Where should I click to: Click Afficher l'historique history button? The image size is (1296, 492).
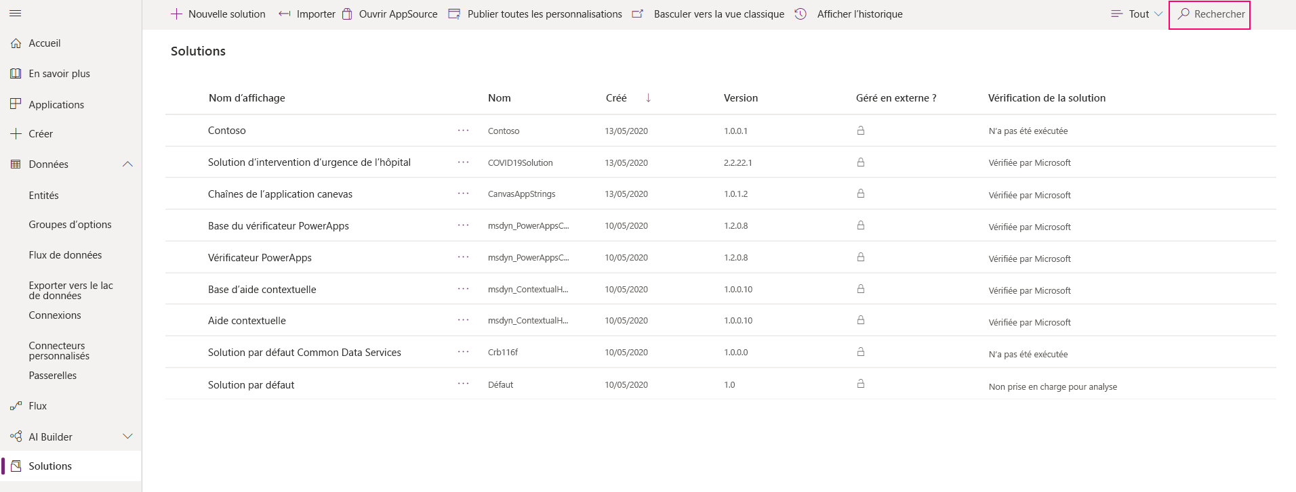click(x=849, y=14)
